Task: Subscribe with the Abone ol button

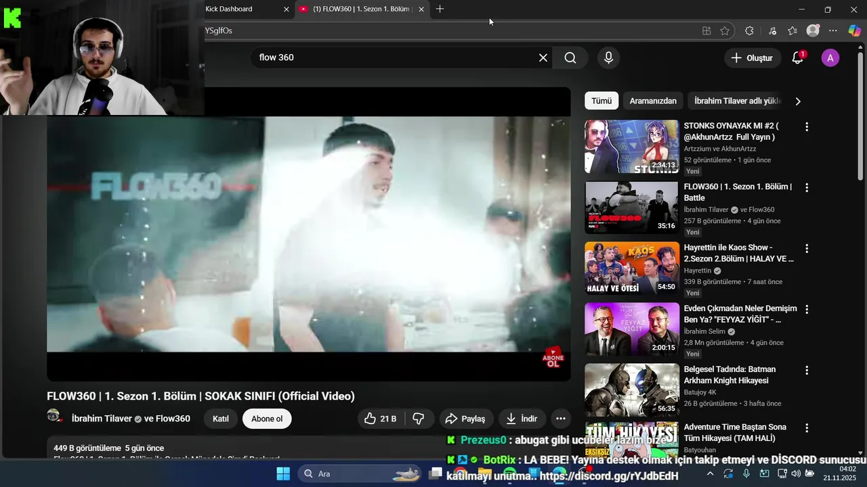Action: (267, 419)
